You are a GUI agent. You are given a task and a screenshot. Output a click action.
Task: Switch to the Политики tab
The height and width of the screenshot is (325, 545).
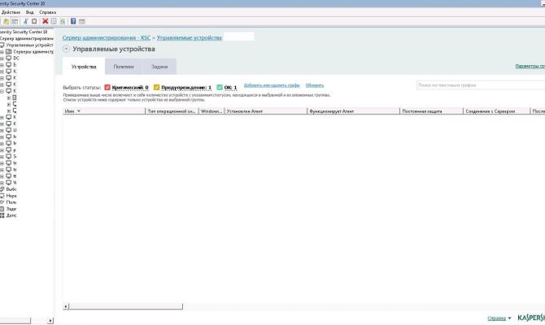124,67
